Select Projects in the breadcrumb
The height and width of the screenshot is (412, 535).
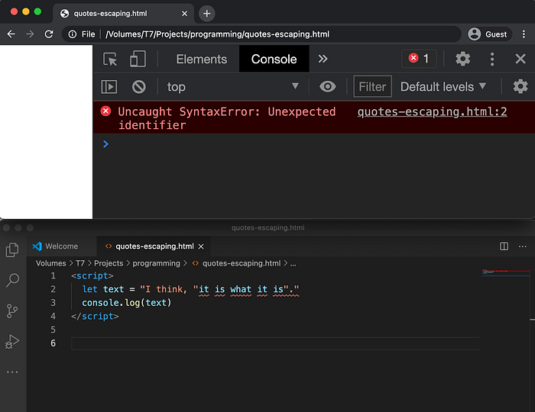[x=109, y=263]
